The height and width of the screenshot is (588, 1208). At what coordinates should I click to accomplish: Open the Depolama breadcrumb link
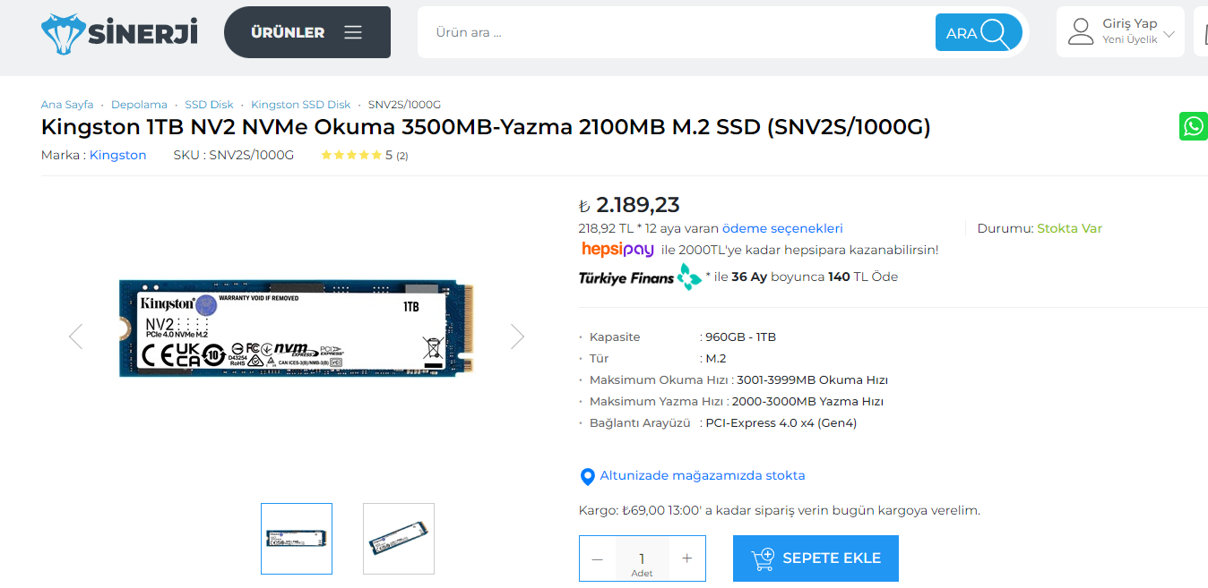[x=139, y=105]
